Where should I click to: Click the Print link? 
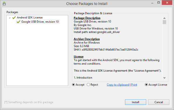[134, 85]
